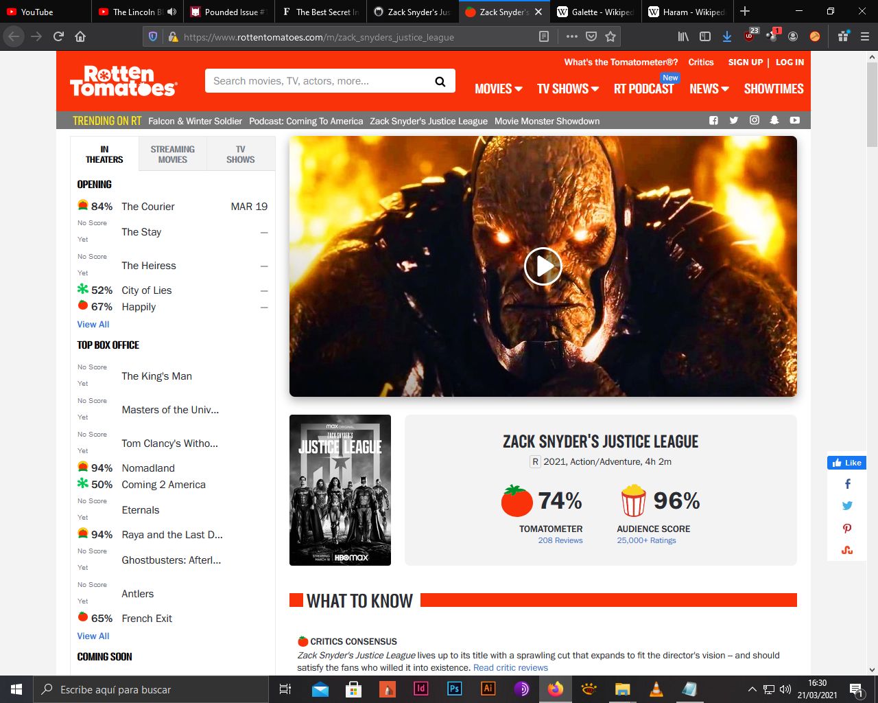The width and height of the screenshot is (878, 703).
Task: Mute the Lincoln tab audio
Action: 171,12
